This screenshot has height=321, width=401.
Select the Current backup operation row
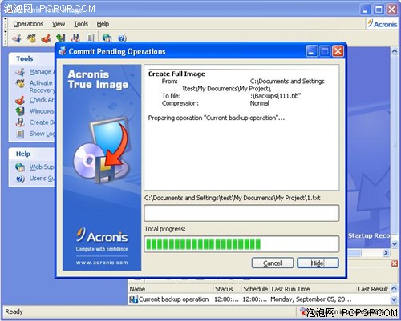tap(259, 299)
